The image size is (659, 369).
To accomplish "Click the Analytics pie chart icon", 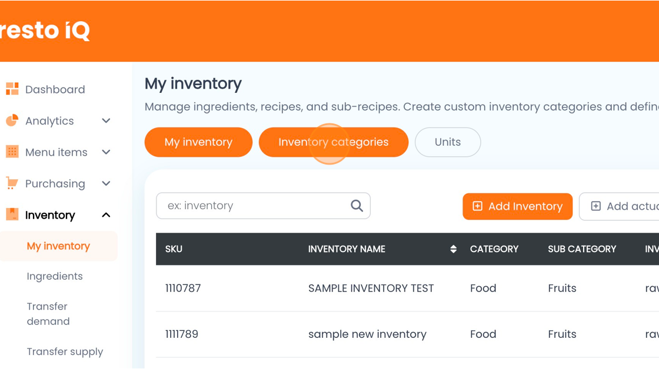I will pyautogui.click(x=12, y=120).
